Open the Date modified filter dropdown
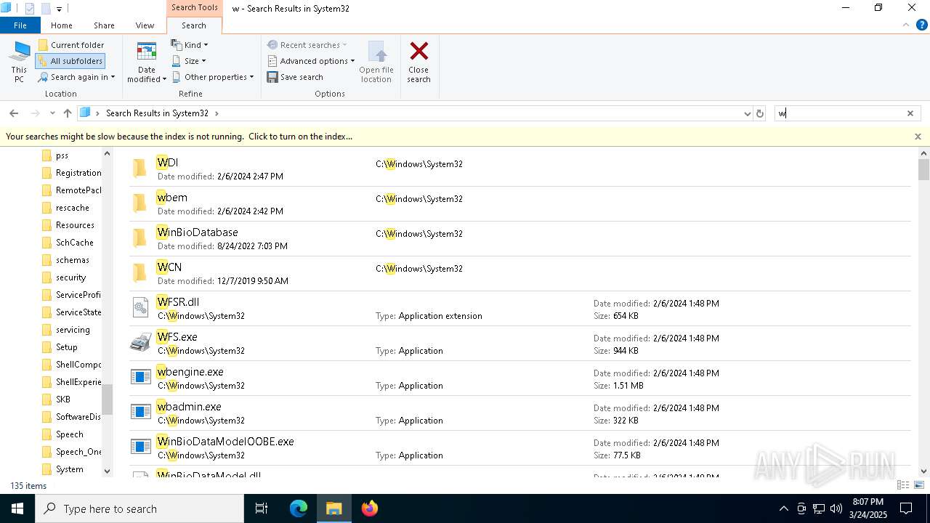 147,62
